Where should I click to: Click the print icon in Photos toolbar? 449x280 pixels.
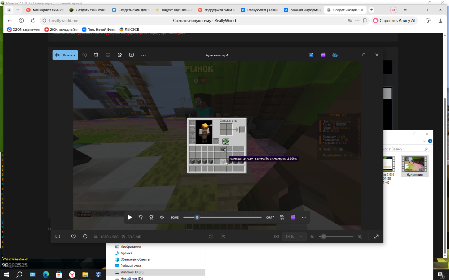pyautogui.click(x=108, y=55)
